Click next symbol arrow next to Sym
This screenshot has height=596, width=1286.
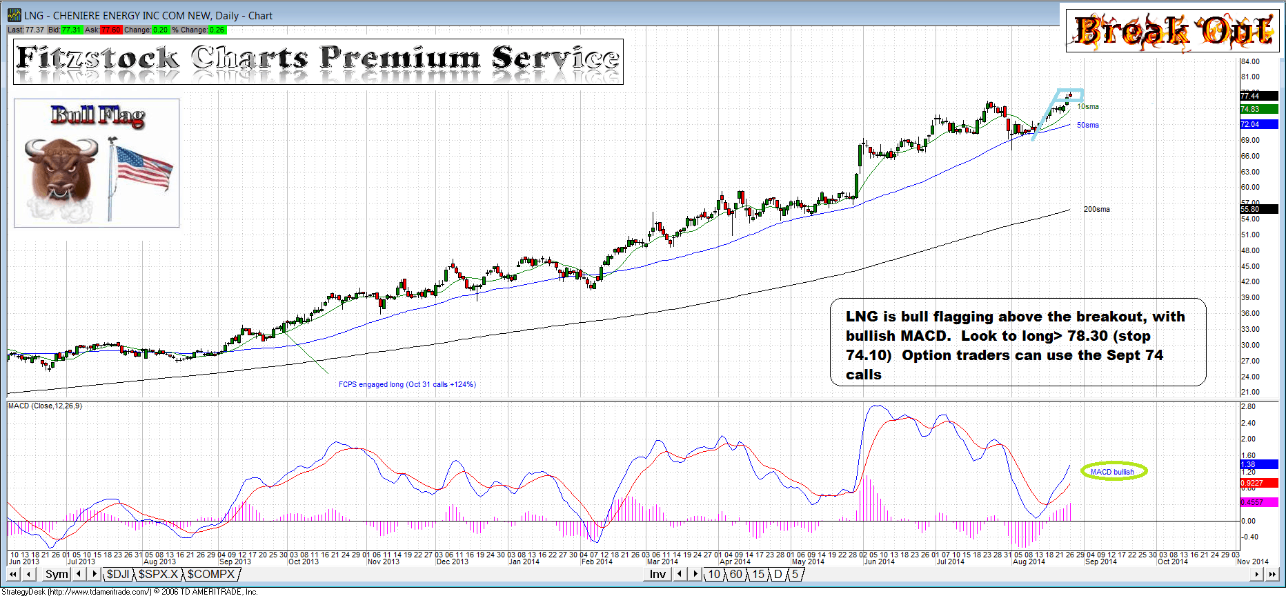coord(95,574)
